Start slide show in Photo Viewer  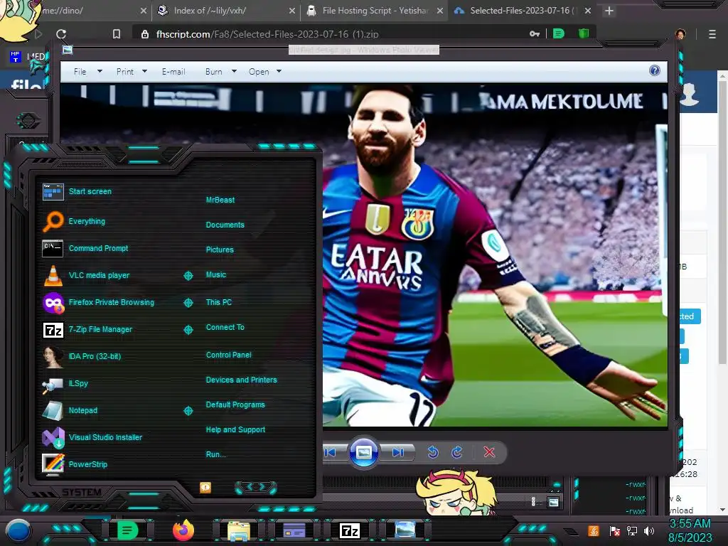364,452
